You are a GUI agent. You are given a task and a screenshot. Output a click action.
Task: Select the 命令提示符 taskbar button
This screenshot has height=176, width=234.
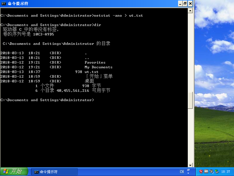click(54, 172)
